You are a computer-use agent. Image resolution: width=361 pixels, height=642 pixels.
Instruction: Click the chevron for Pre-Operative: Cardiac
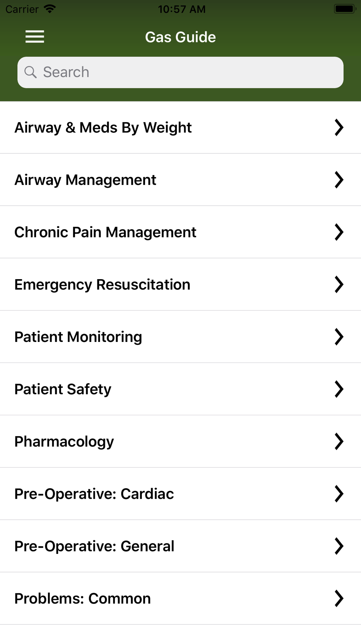pos(339,494)
